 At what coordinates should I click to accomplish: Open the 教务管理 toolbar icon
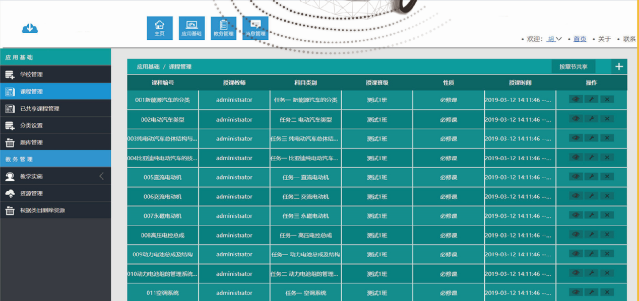tap(224, 28)
